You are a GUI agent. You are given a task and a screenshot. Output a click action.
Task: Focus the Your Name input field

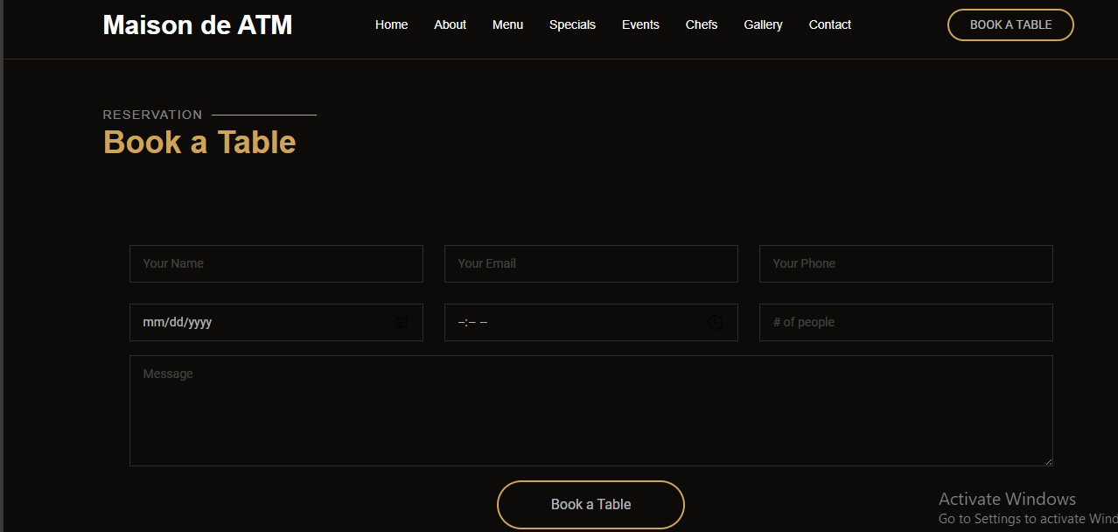(276, 263)
